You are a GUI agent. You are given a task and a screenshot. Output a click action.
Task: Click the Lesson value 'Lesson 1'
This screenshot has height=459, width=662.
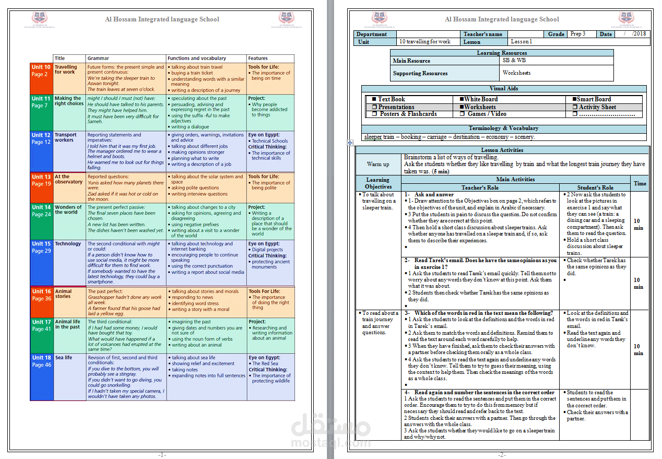coord(578,42)
